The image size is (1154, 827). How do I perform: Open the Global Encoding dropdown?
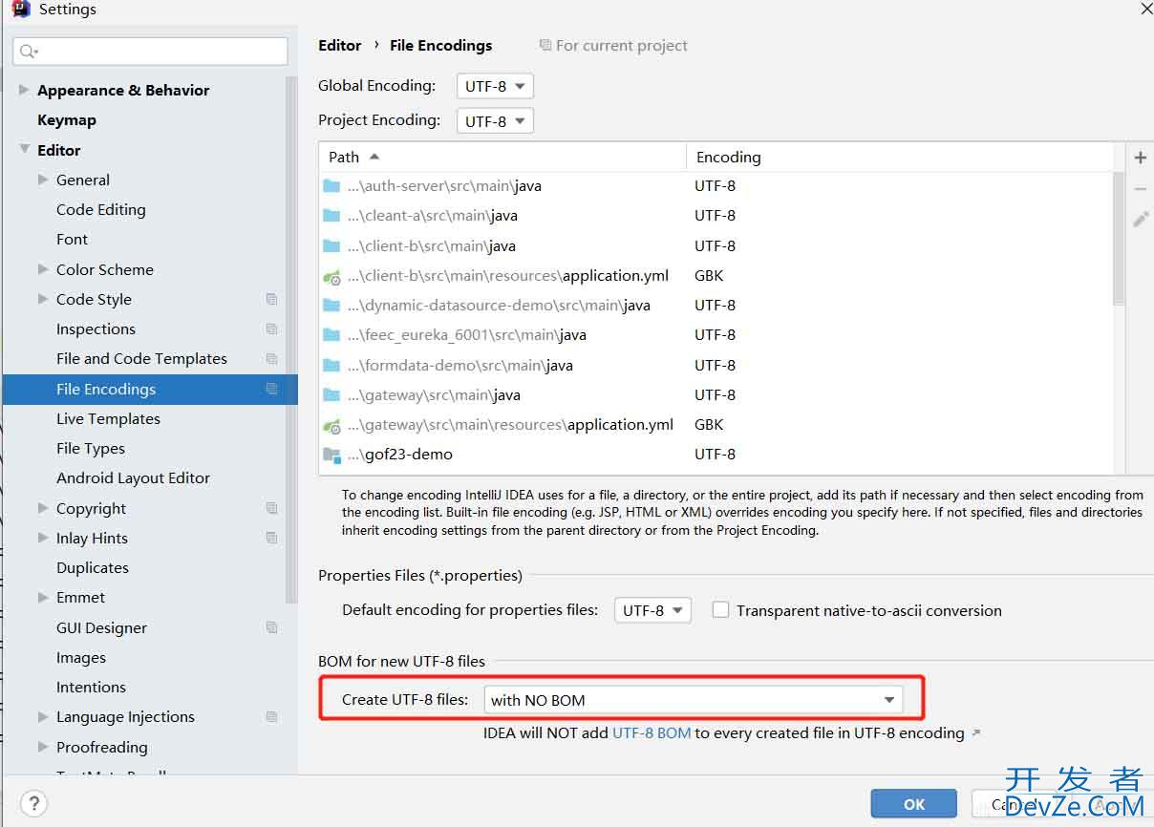[495, 86]
